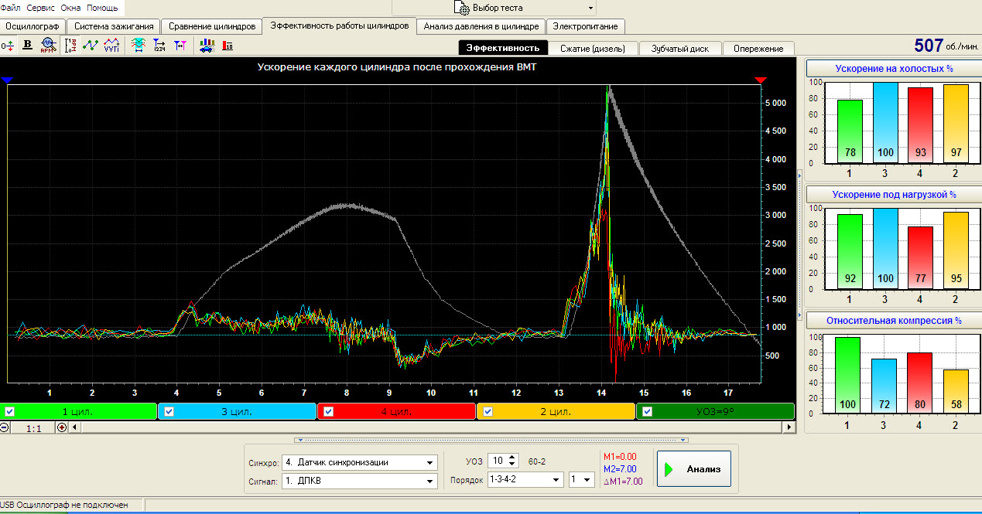Click the zero offset up/down arrows icon
982x514 pixels.
click(x=8, y=46)
